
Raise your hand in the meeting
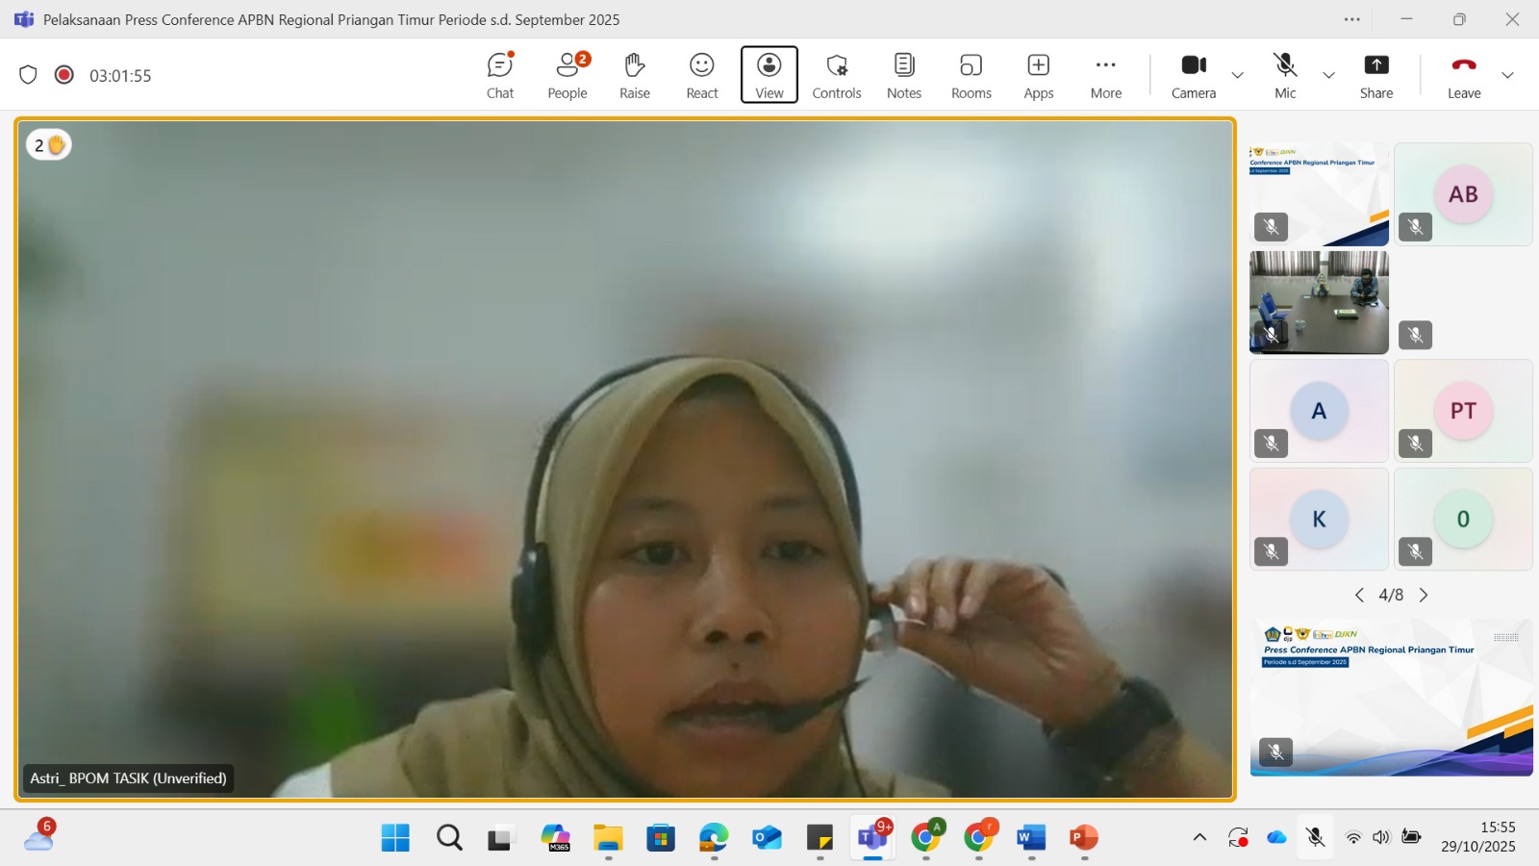coord(634,75)
